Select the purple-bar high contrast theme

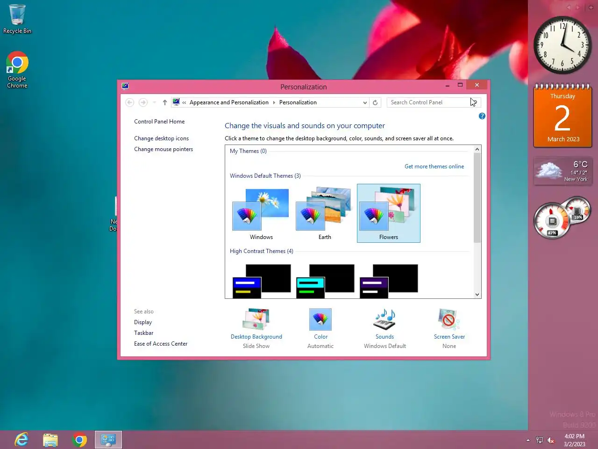click(389, 281)
